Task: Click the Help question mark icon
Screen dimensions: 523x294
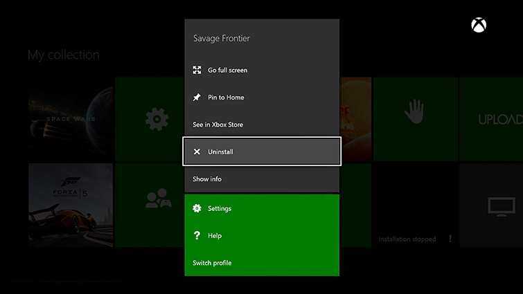Action: (x=197, y=236)
